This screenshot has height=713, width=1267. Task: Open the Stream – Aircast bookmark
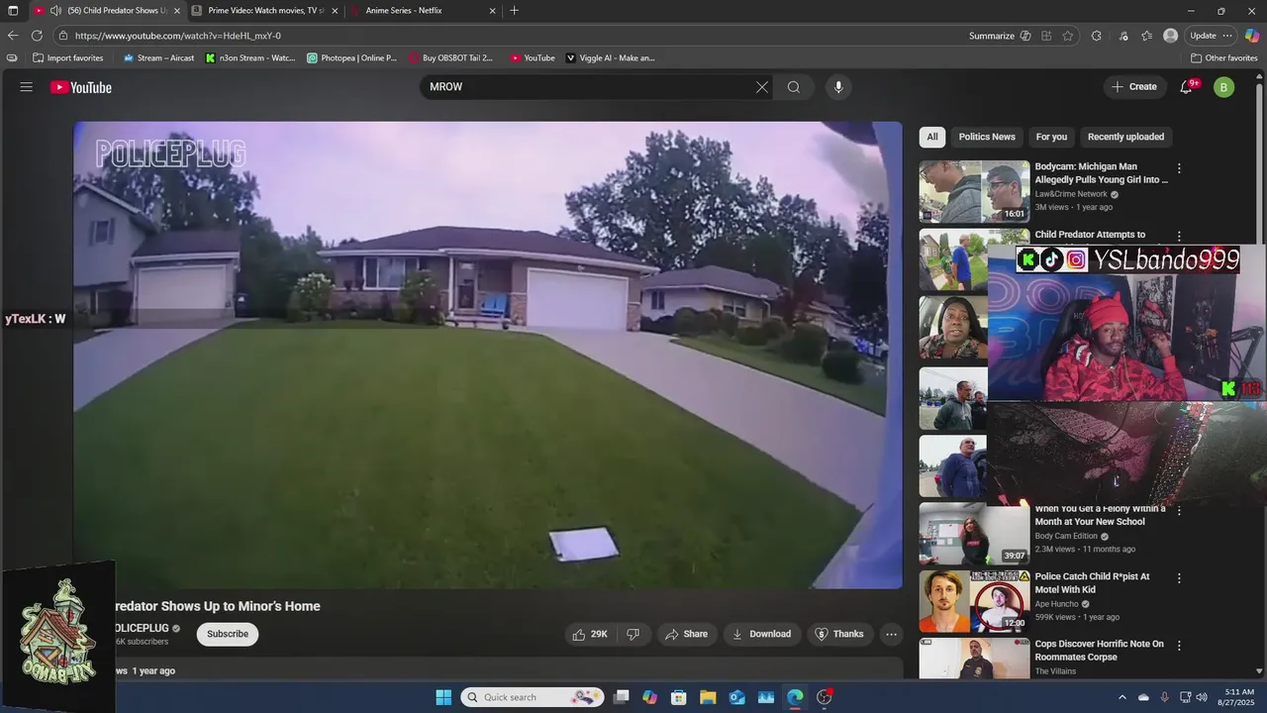click(x=158, y=57)
